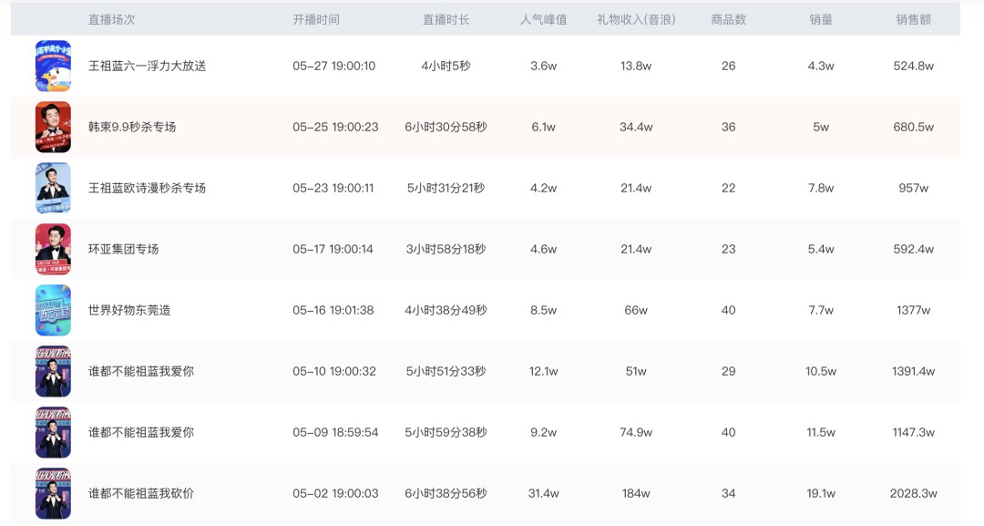Image resolution: width=984 pixels, height=526 pixels.
Task: Open the 韩束9.9秒杀专场 livestream title
Action: pos(132,127)
